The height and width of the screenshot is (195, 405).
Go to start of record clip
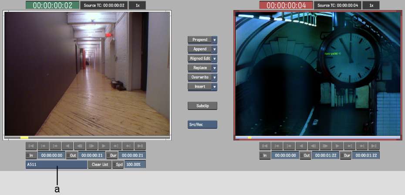coord(265,146)
